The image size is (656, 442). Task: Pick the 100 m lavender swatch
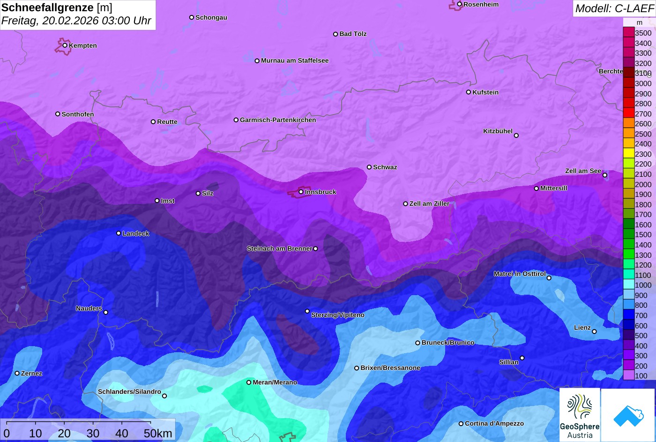[x=628, y=376]
